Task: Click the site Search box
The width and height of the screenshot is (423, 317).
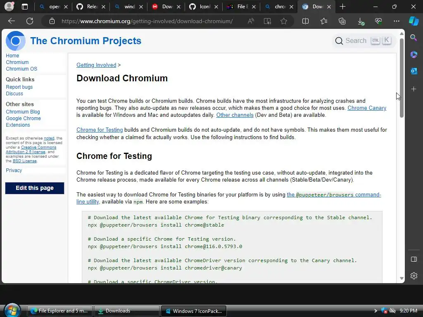Action: point(364,41)
